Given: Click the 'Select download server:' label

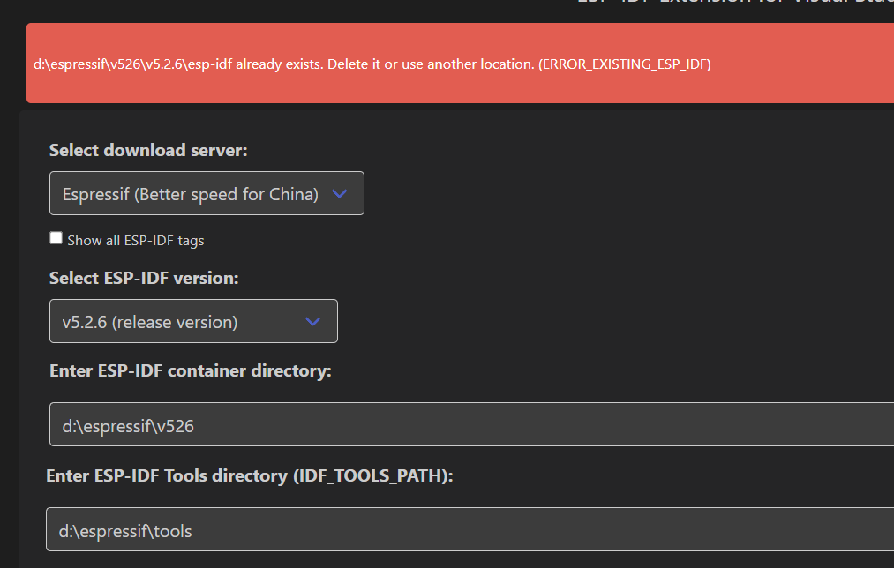Looking at the screenshot, I should (x=148, y=150).
